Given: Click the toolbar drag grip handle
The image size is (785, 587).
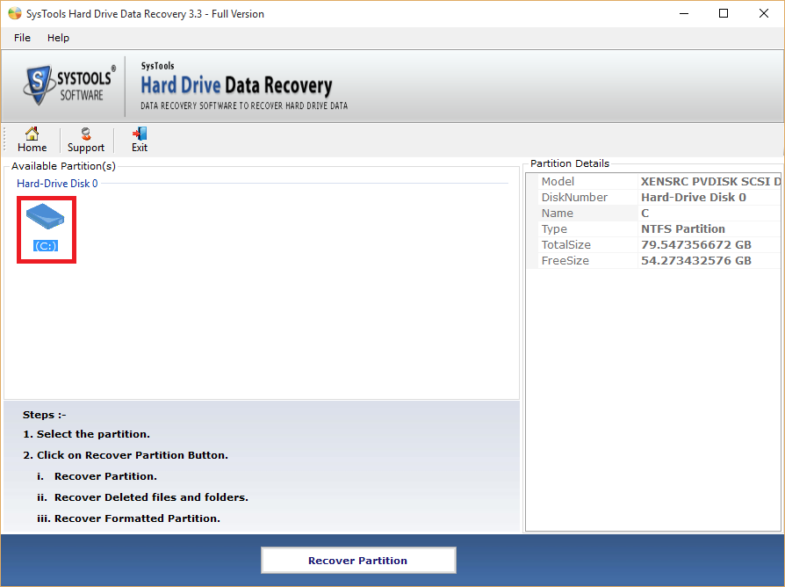Looking at the screenshot, I should coord(4,140).
